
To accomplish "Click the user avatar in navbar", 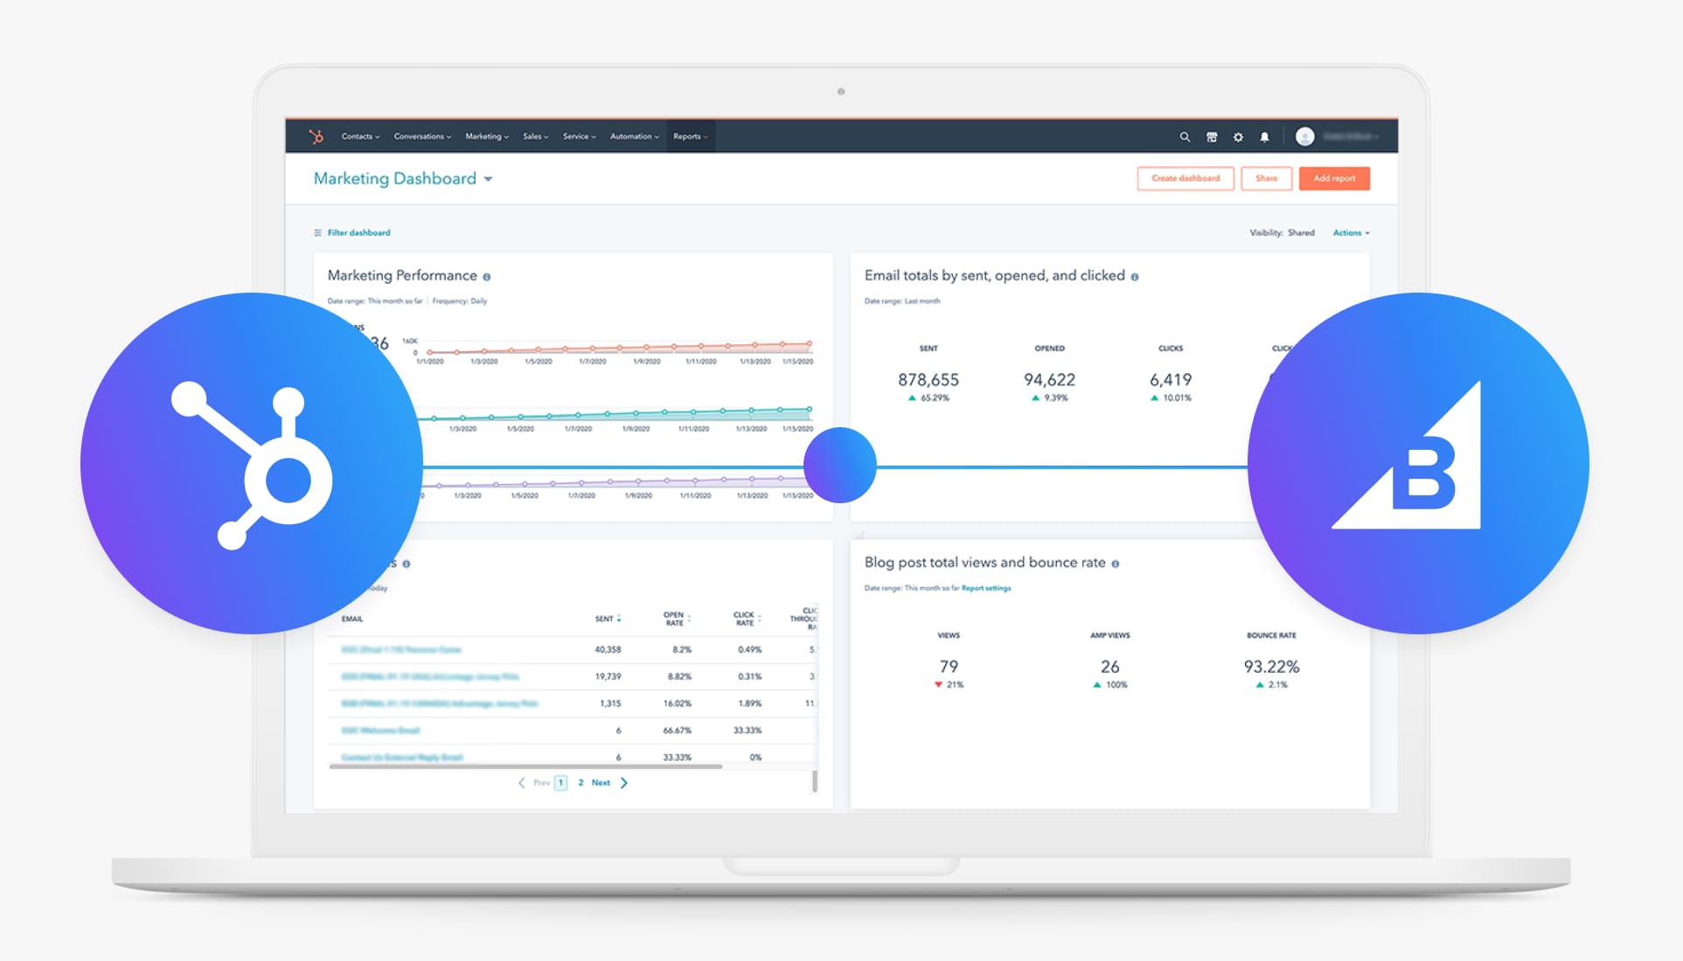I will pyautogui.click(x=1304, y=136).
